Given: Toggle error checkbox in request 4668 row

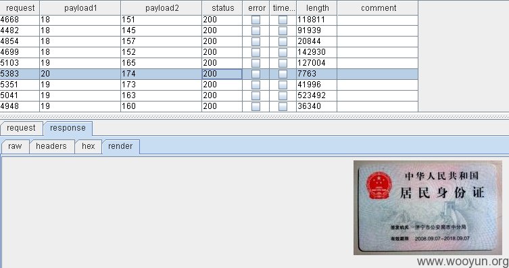Looking at the screenshot, I should coord(256,20).
